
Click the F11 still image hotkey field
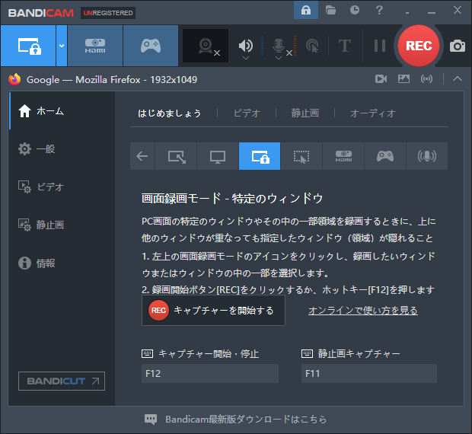point(369,374)
